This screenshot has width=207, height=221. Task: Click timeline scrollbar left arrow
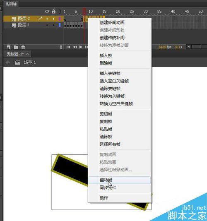click(189, 47)
